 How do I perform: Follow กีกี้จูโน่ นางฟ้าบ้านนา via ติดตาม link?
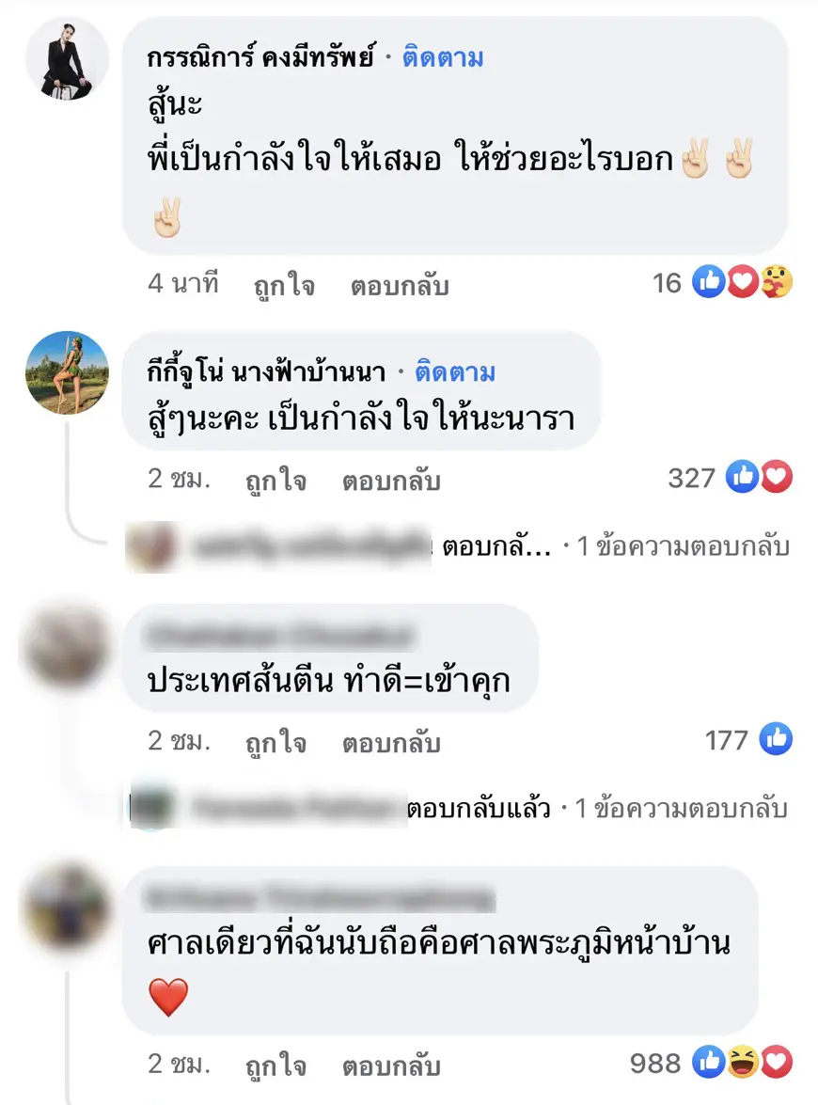455,371
